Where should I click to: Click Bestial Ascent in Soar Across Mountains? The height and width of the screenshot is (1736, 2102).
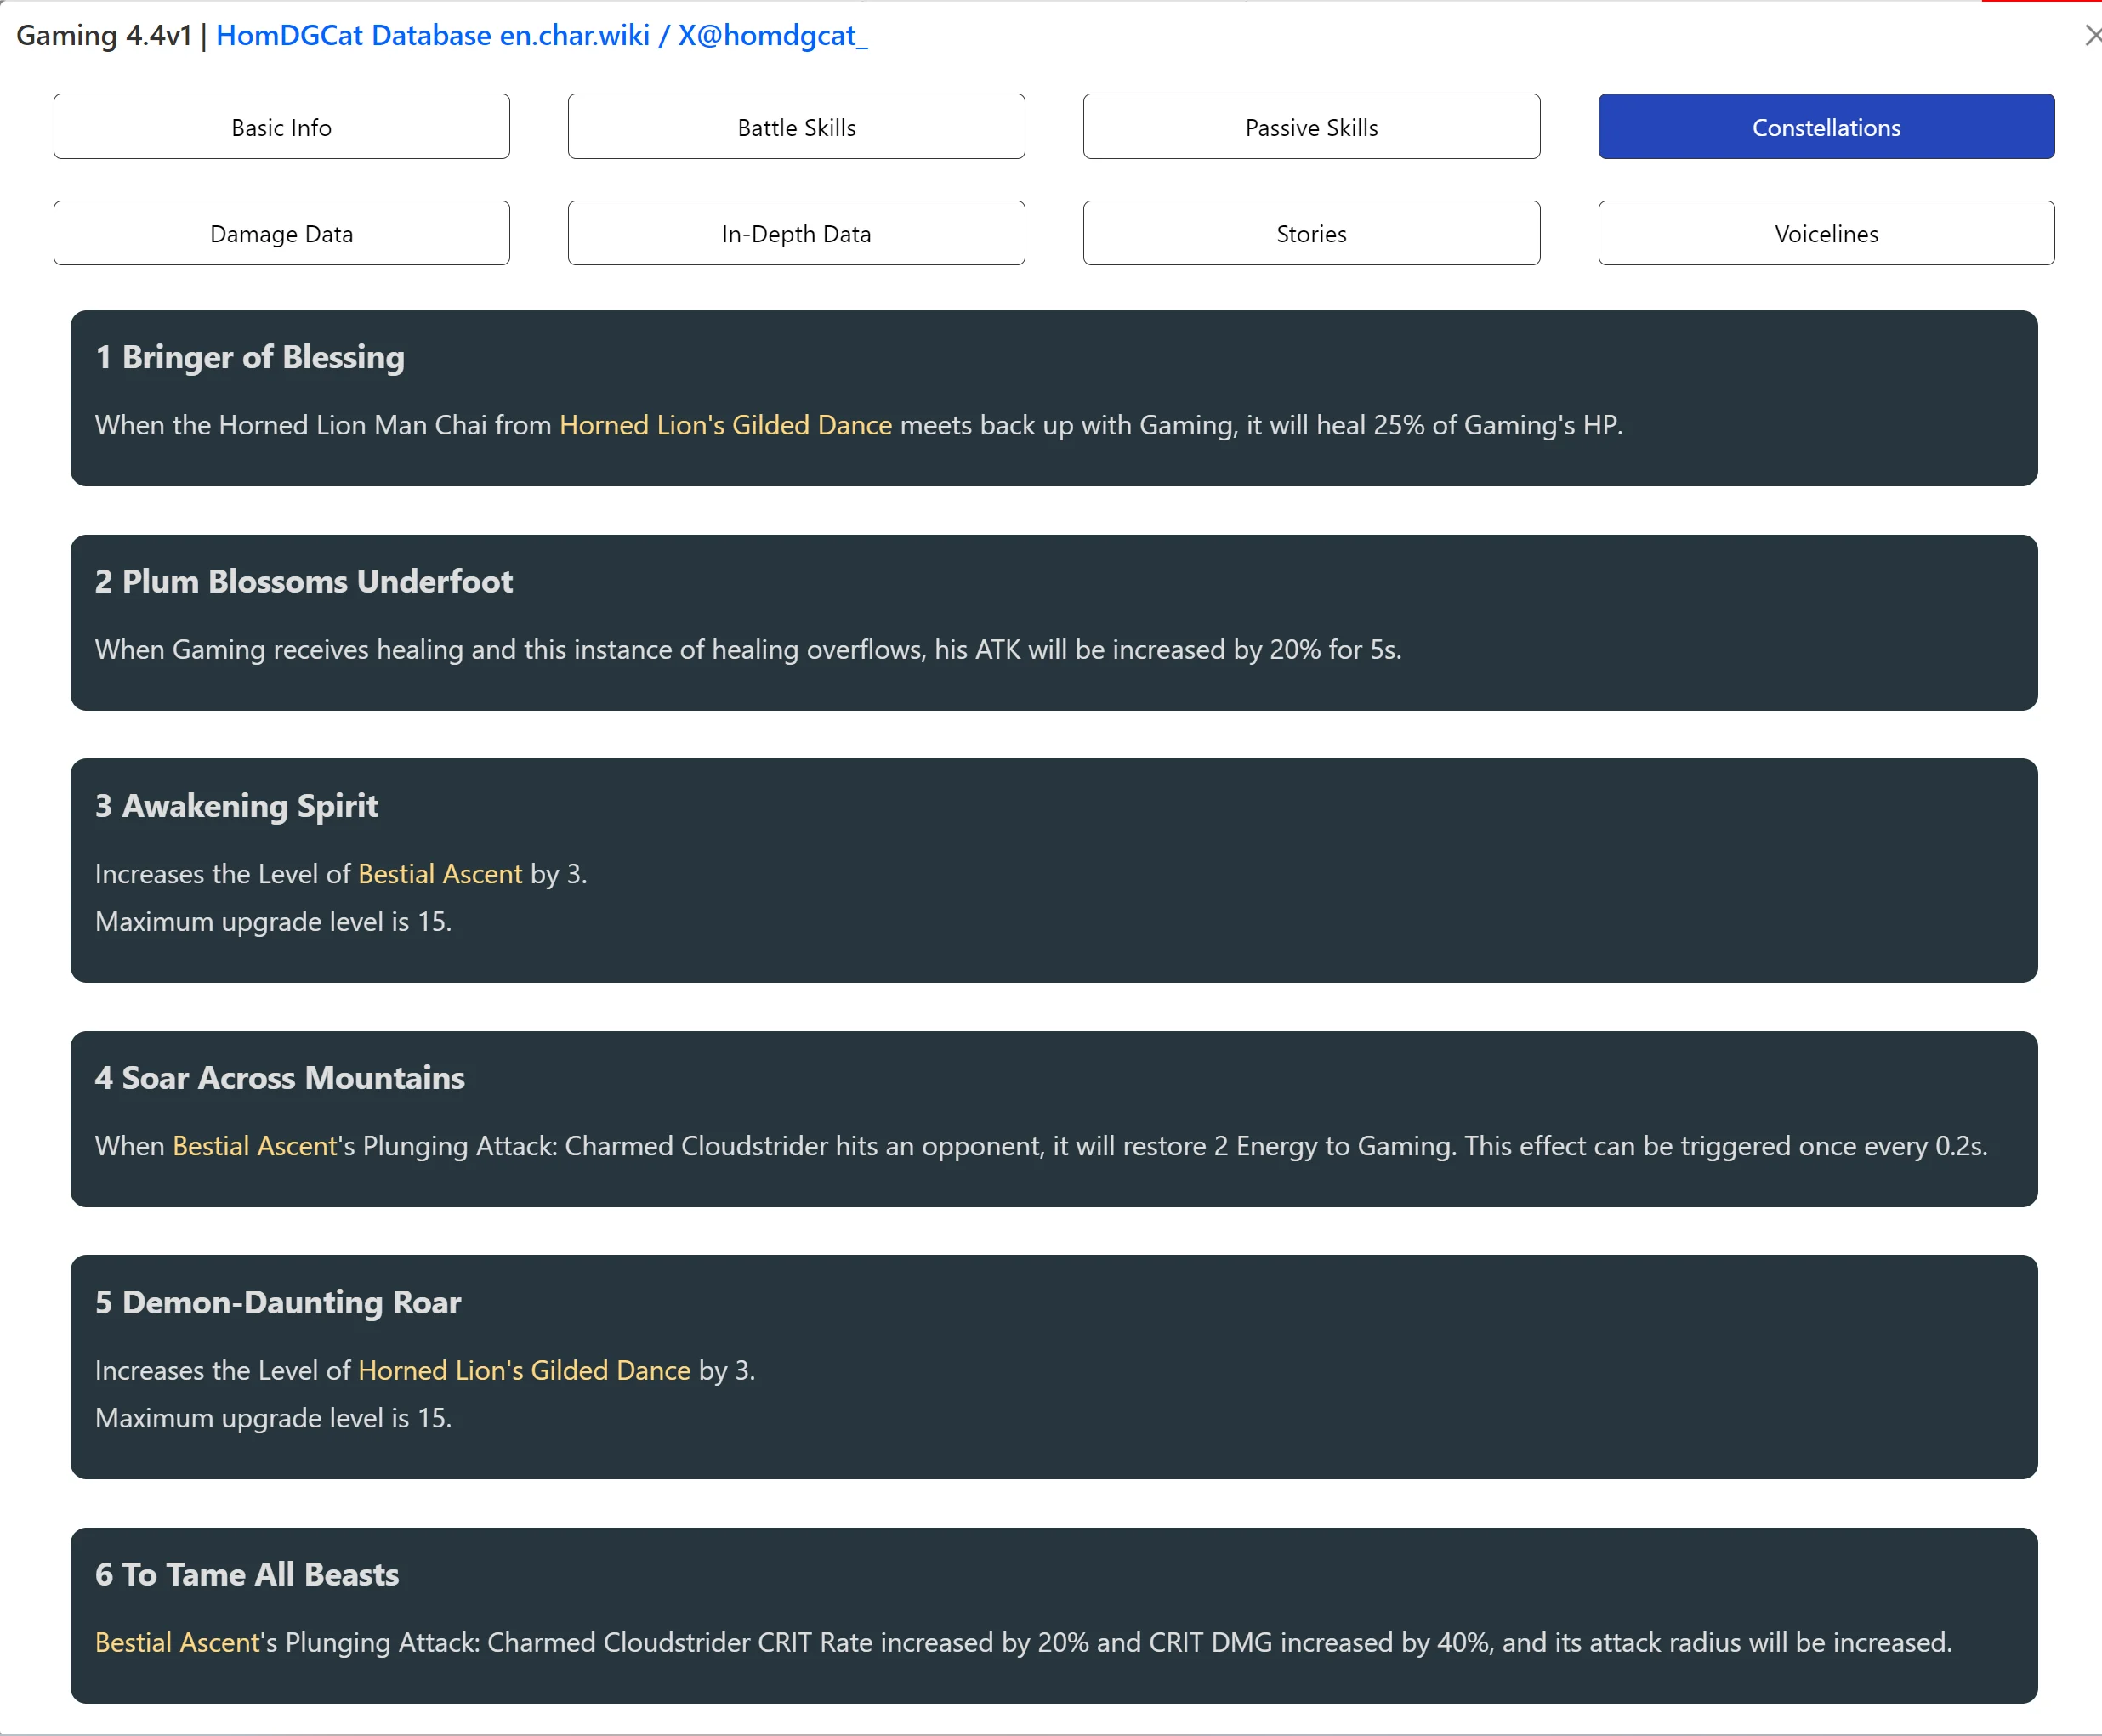[x=255, y=1146]
